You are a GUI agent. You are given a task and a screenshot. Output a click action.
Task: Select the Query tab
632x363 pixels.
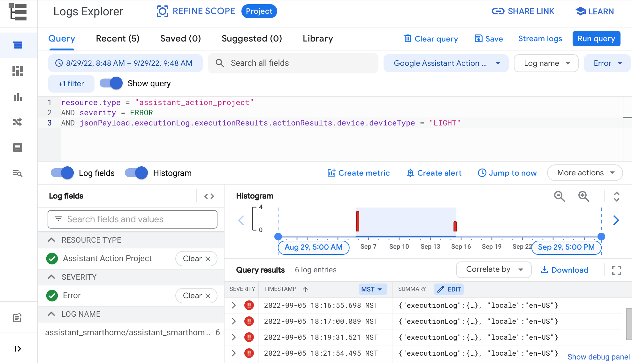62,39
